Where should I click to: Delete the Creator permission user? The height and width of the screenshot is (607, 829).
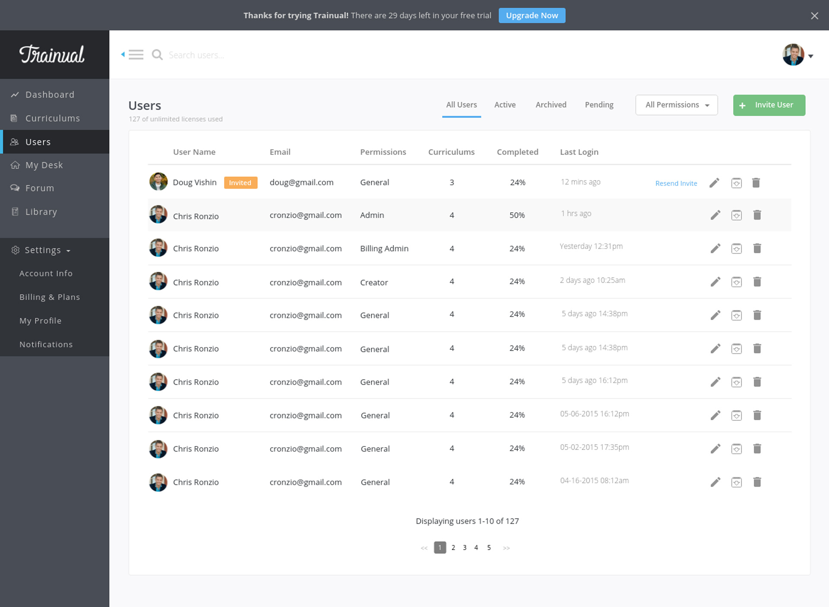(x=757, y=282)
